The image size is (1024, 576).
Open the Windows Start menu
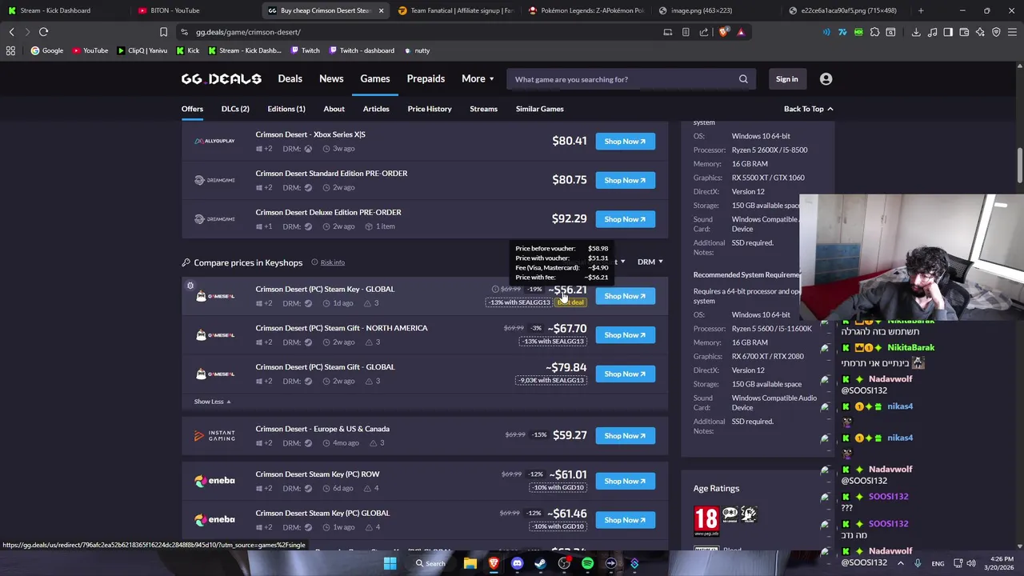tap(390, 563)
